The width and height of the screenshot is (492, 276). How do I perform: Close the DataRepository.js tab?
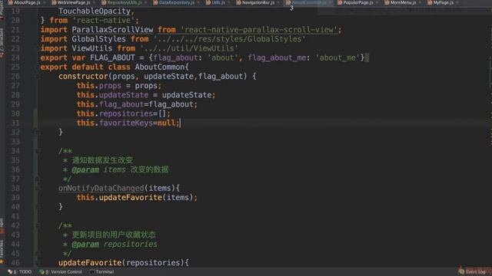pos(198,2)
